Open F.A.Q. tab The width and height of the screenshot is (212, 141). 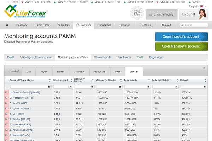point(140,57)
